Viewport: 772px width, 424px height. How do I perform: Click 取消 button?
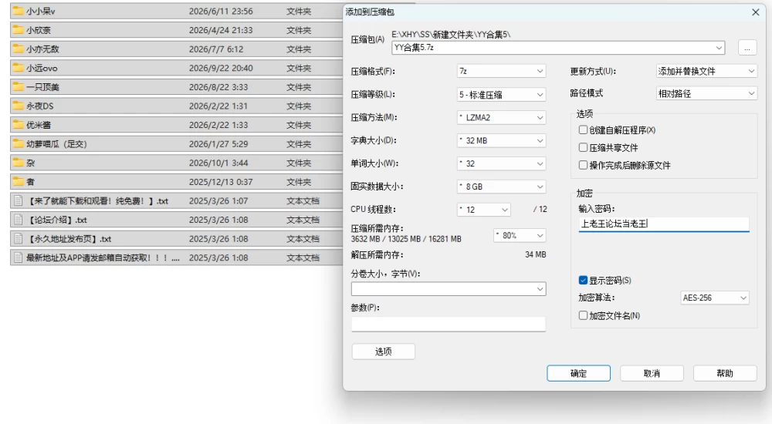(x=652, y=373)
